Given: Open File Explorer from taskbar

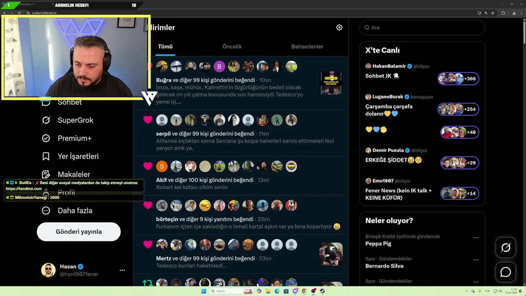Looking at the screenshot, I should point(268,291).
